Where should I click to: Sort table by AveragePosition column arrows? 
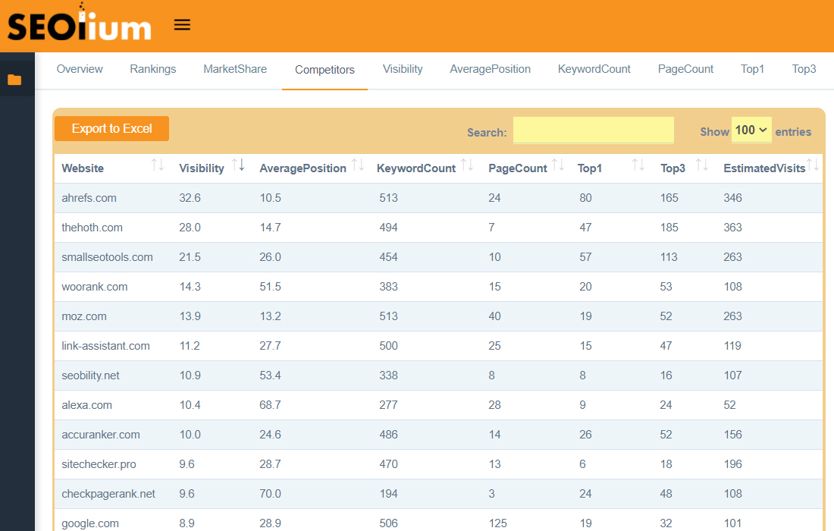point(358,165)
